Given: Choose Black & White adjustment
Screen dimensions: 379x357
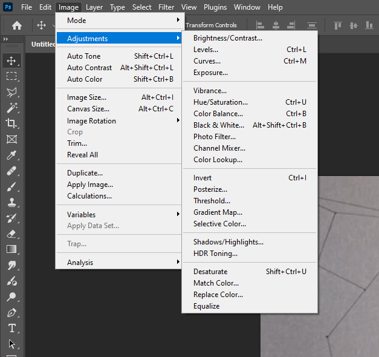Looking at the screenshot, I should coord(250,125).
